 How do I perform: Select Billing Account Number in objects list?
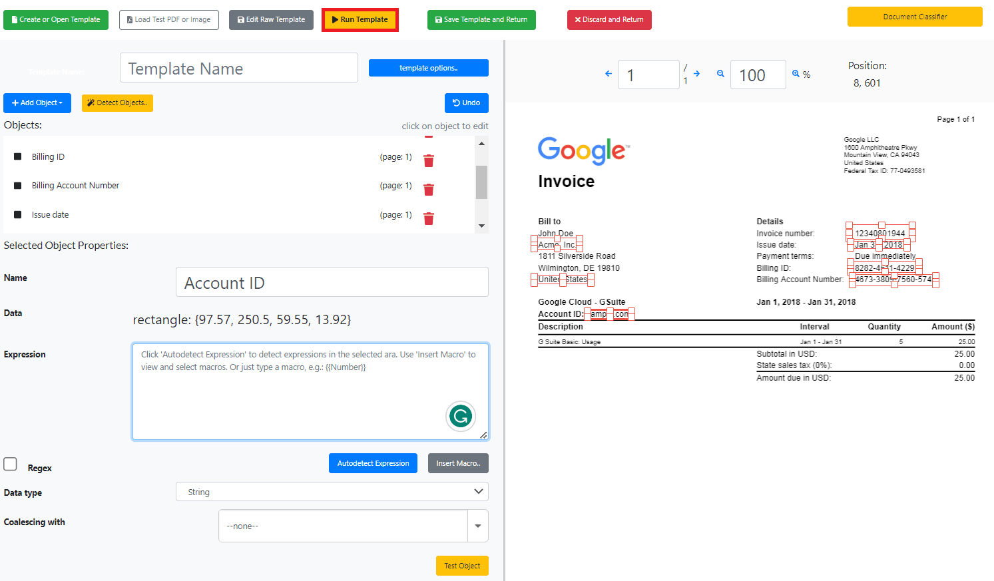(x=75, y=186)
